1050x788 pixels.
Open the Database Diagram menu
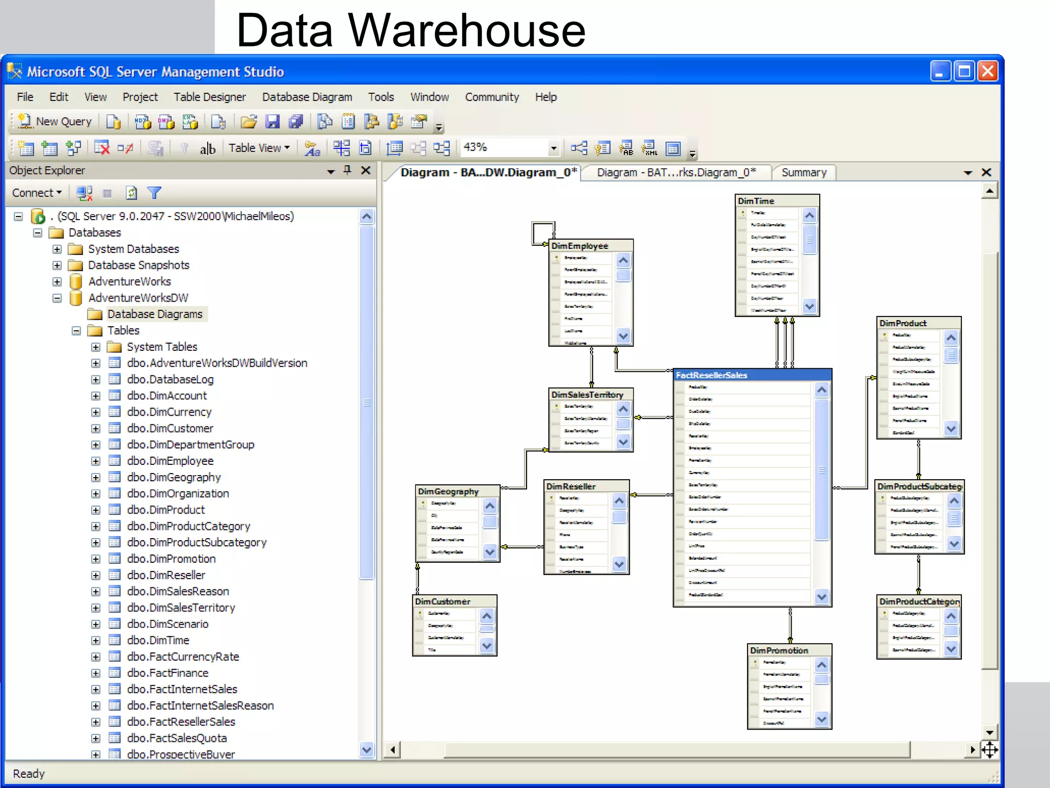coord(307,97)
